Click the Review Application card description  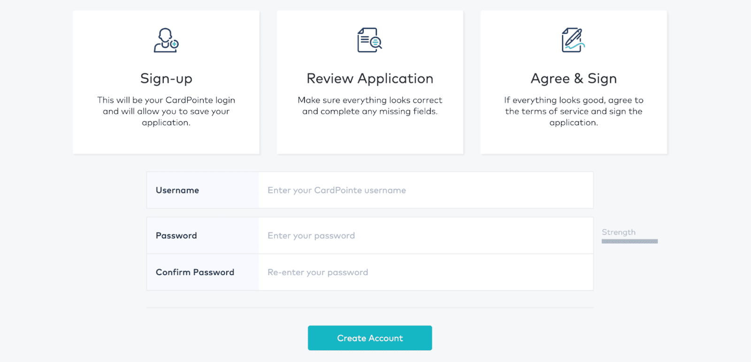[x=370, y=106]
